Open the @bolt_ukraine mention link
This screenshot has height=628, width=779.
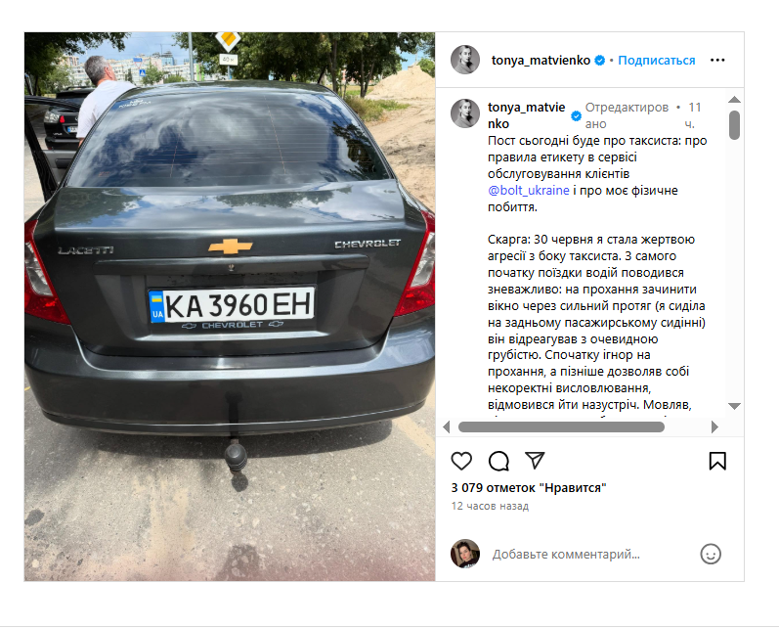529,191
